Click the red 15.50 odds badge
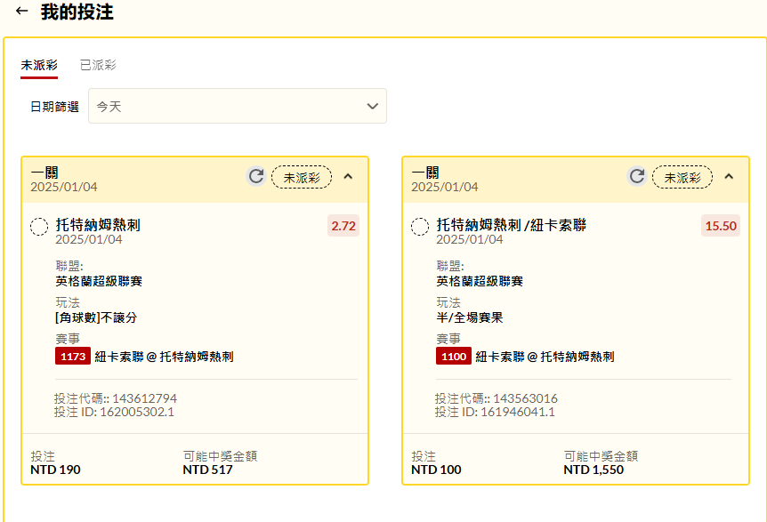 [721, 226]
